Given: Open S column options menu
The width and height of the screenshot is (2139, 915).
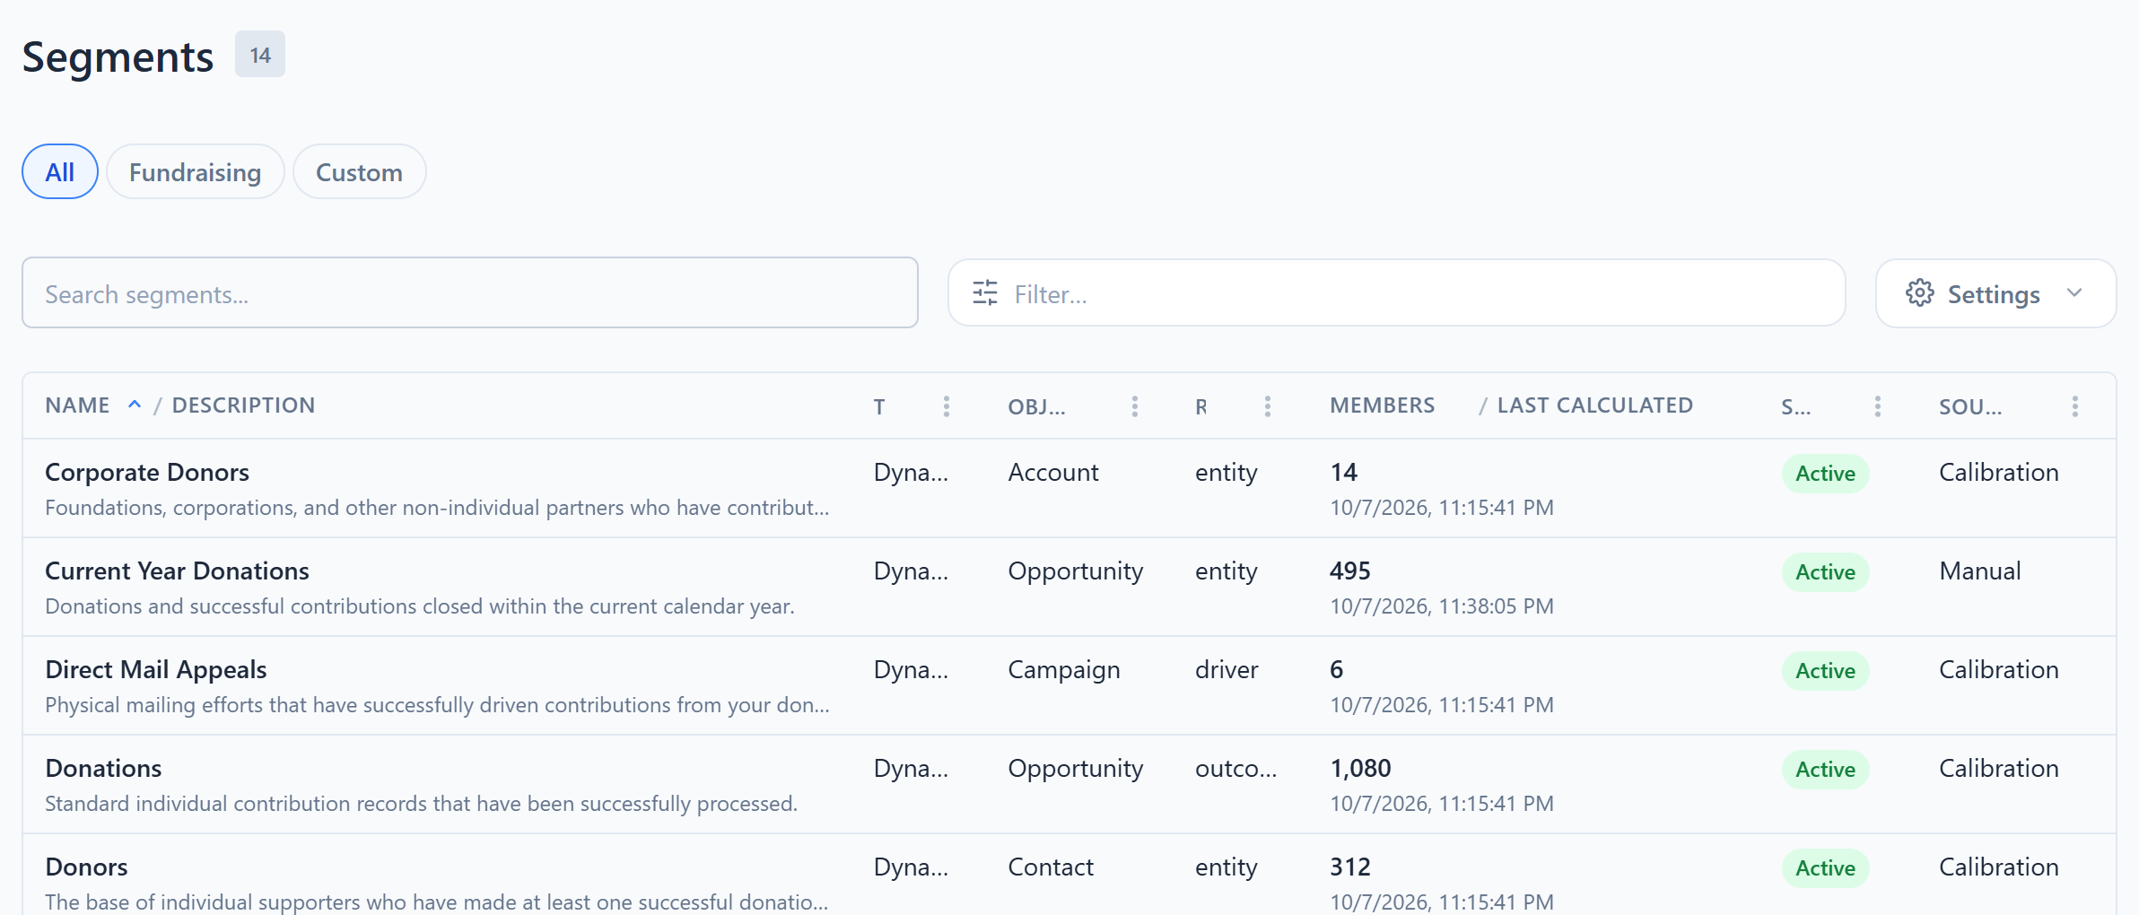Looking at the screenshot, I should (x=1877, y=406).
